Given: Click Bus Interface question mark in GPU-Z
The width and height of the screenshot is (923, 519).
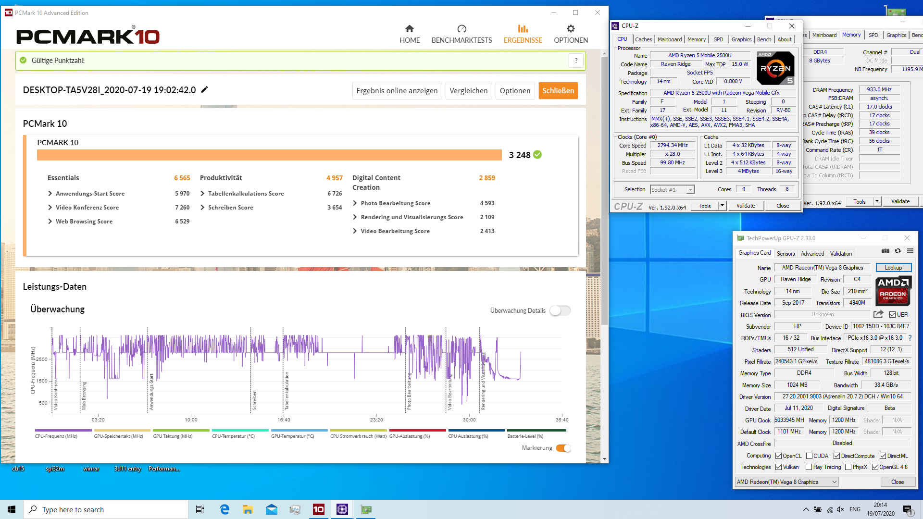Looking at the screenshot, I should pos(910,338).
